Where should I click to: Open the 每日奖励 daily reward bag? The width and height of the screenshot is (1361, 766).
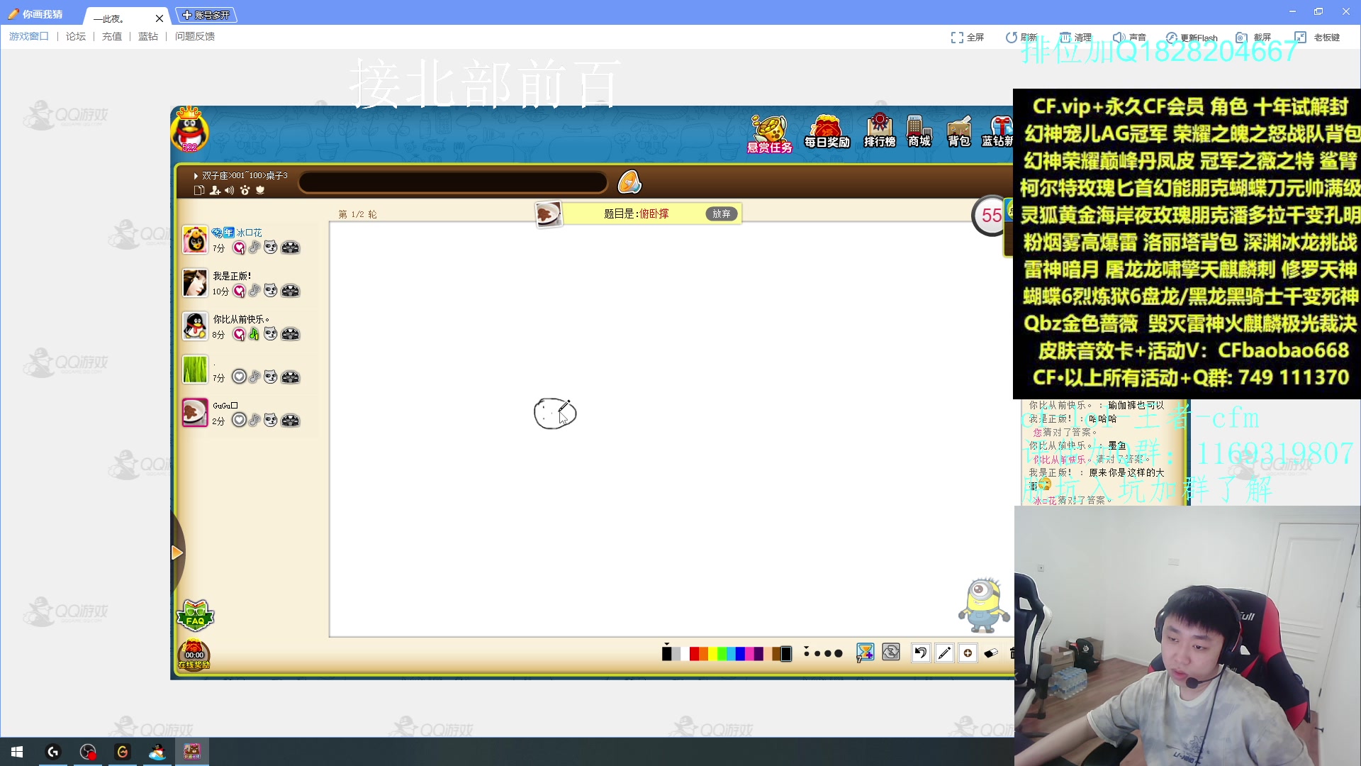(x=827, y=132)
